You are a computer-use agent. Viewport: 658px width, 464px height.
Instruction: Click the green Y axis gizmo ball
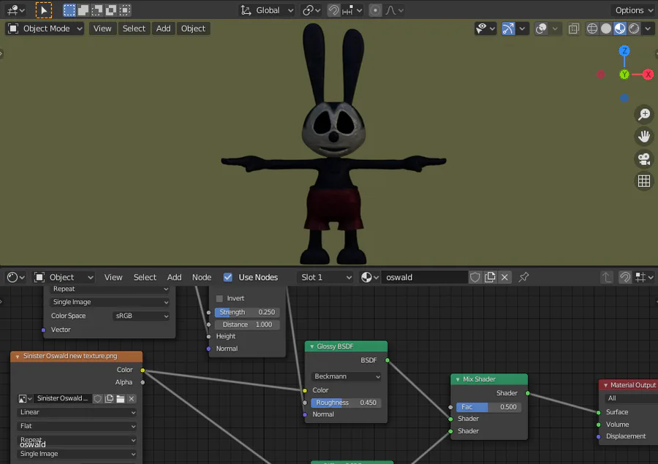pos(624,75)
